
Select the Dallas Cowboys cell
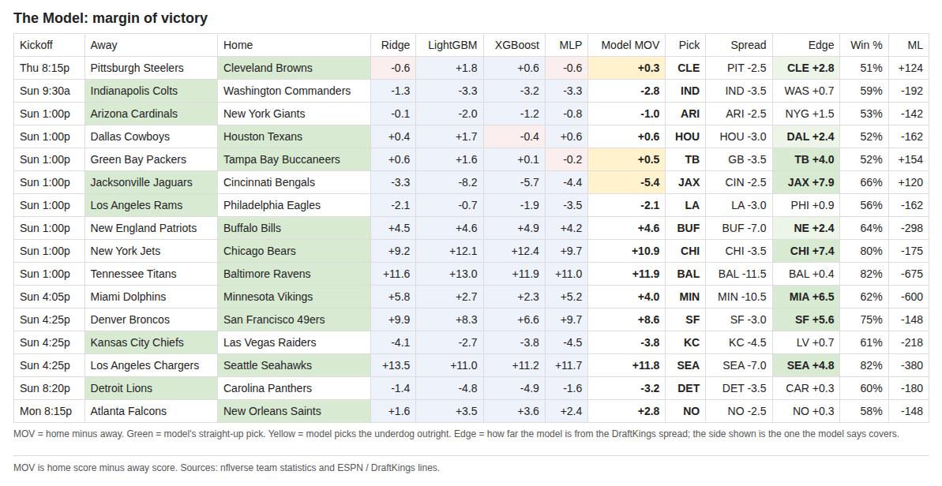point(151,136)
